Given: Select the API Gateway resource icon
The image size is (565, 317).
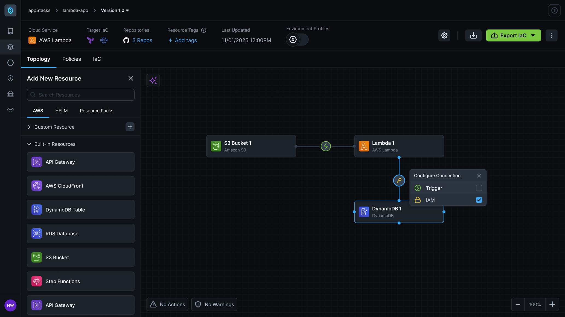Looking at the screenshot, I should (x=36, y=162).
